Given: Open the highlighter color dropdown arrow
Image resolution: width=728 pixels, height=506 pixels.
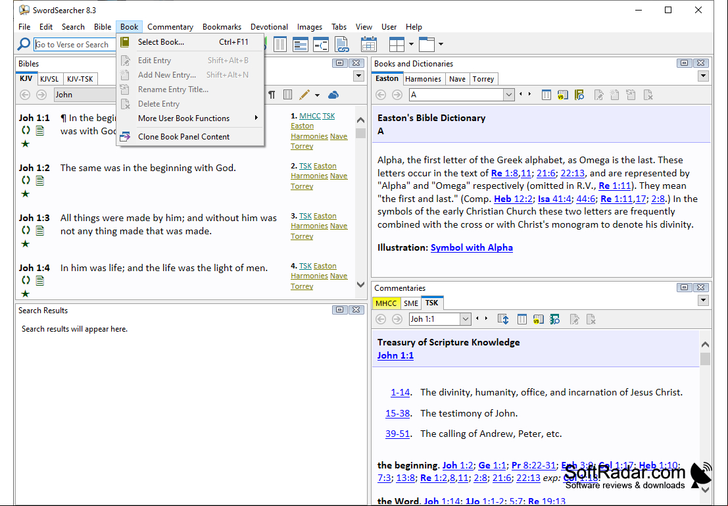Looking at the screenshot, I should pyautogui.click(x=317, y=95).
